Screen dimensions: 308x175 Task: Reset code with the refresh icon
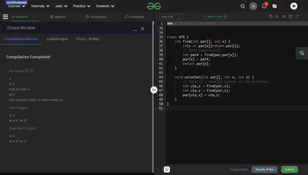click(290, 17)
